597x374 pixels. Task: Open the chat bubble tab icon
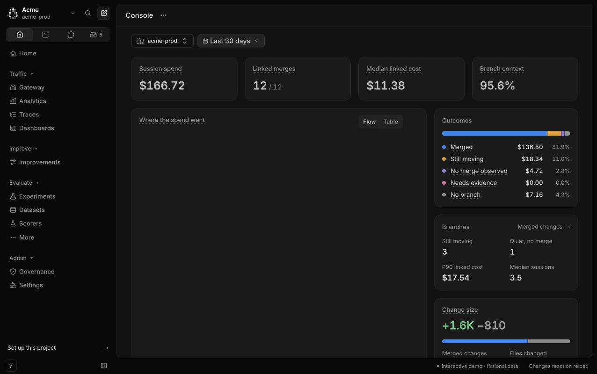71,35
